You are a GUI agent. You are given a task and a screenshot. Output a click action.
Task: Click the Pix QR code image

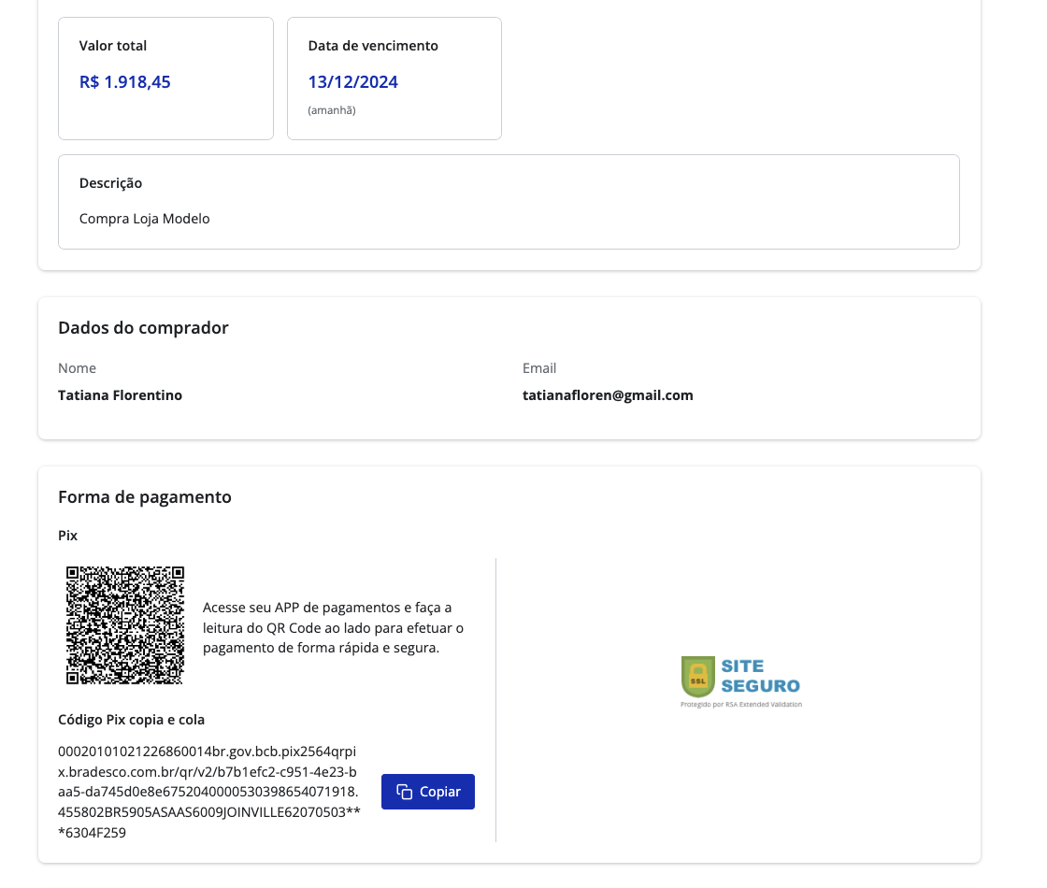125,625
